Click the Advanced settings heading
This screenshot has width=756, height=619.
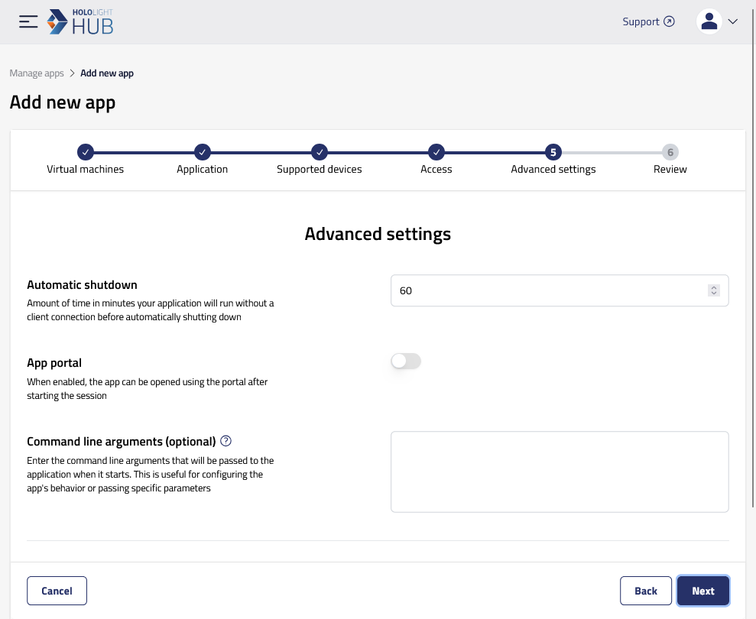click(378, 234)
